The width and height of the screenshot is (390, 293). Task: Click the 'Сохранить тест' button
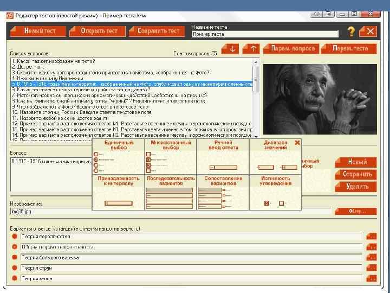(x=157, y=31)
